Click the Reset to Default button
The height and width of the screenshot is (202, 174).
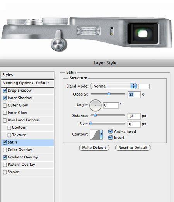[133, 148]
